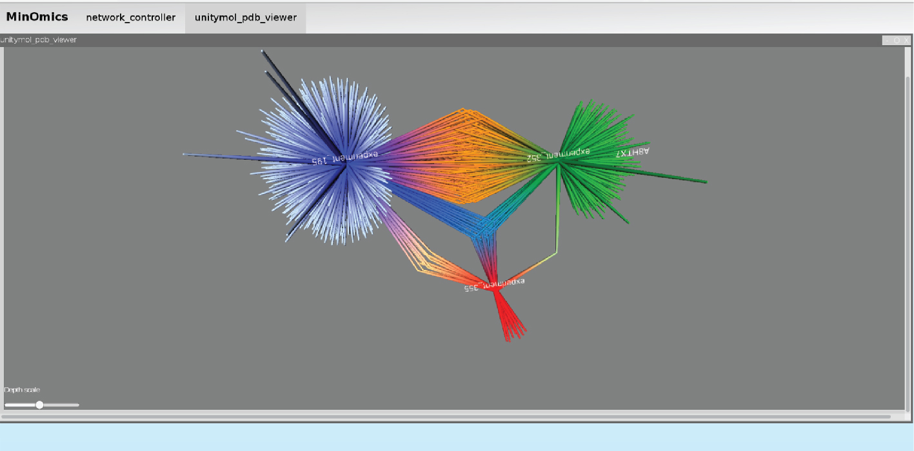Image resolution: width=914 pixels, height=451 pixels.
Task: Minimize the unitymol_pdb_viewer window
Action: [888, 40]
